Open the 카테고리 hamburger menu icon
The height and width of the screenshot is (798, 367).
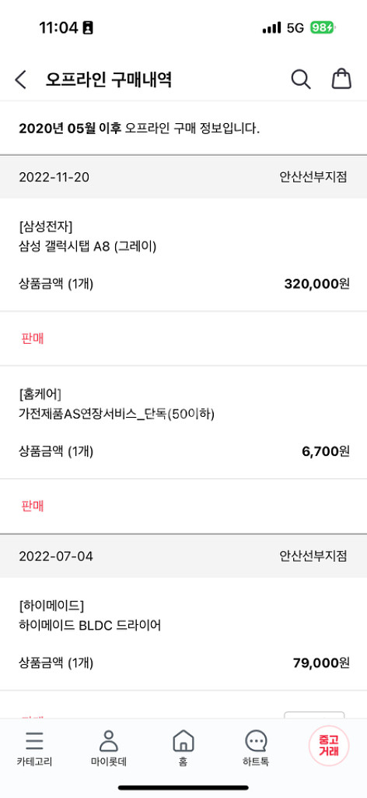point(34,741)
